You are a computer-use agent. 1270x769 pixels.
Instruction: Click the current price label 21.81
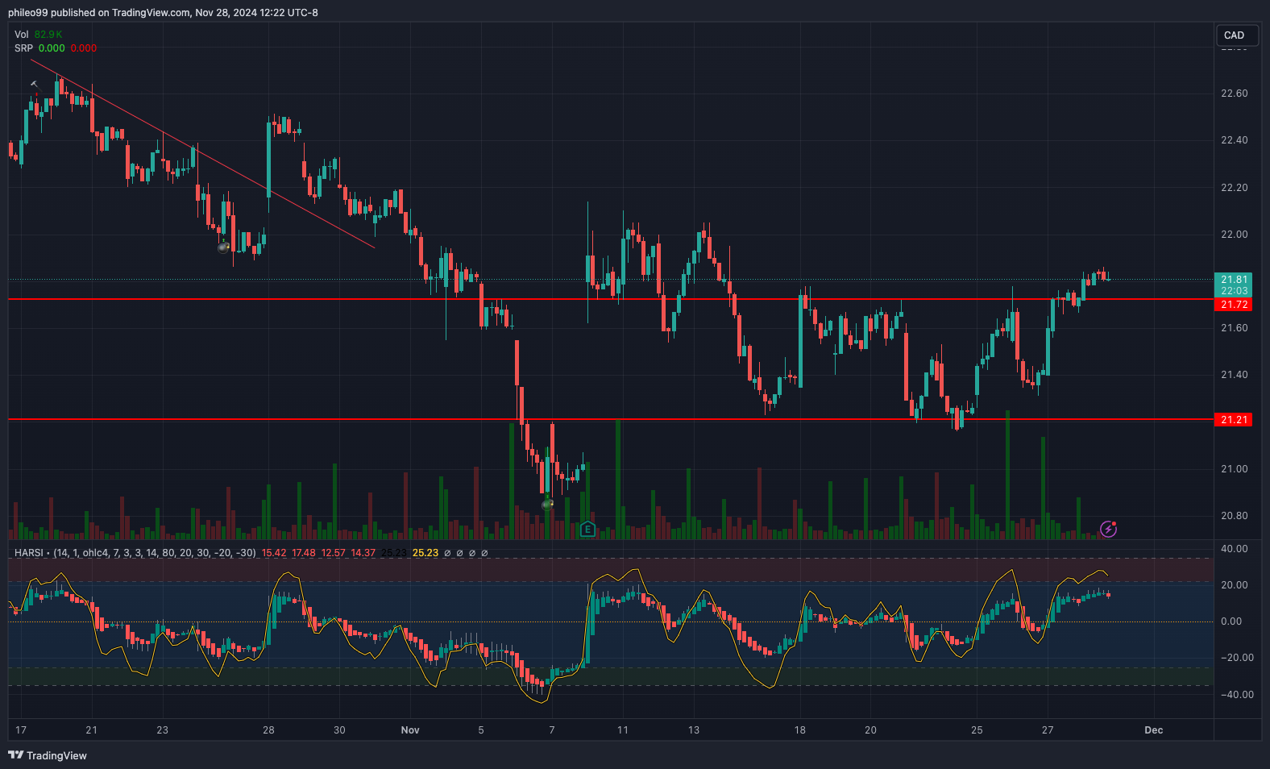1234,280
